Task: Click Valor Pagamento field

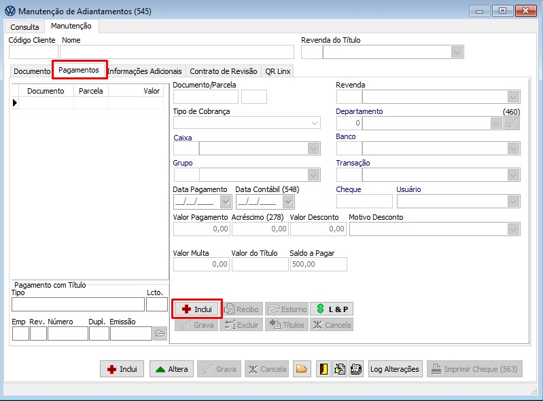Action: (x=202, y=229)
